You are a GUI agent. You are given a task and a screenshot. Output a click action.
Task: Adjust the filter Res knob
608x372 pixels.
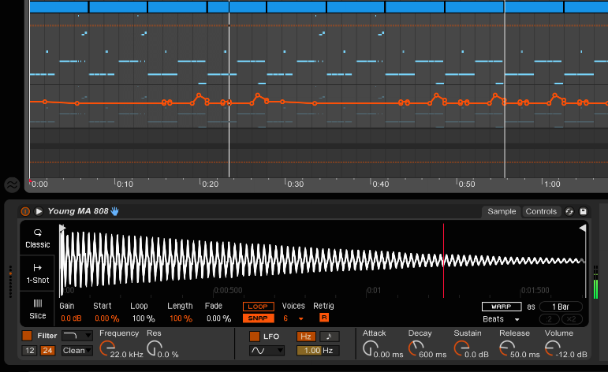155,348
